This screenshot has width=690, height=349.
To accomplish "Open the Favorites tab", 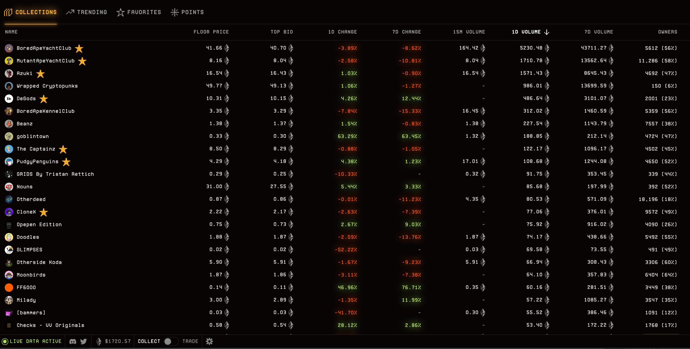I will (x=139, y=12).
